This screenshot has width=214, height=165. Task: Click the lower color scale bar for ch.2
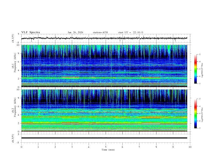[195, 114]
